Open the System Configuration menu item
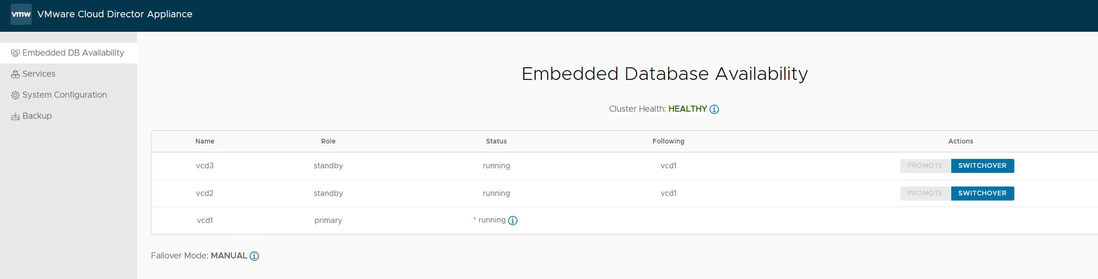Screen dimensions: 1098x279 (x=65, y=95)
